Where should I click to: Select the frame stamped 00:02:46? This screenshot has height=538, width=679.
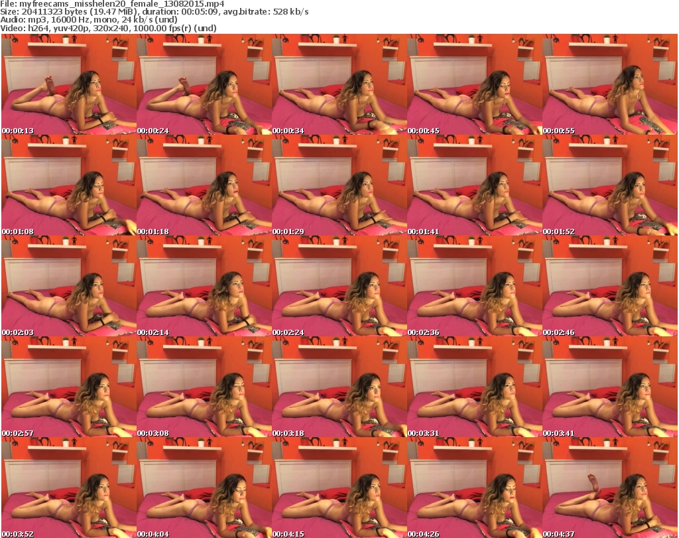[610, 286]
